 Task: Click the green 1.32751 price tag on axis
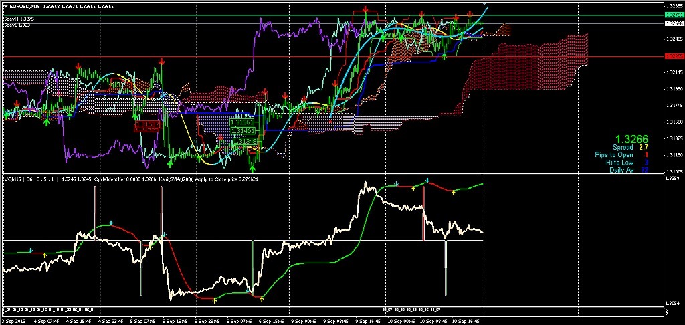(x=673, y=15)
